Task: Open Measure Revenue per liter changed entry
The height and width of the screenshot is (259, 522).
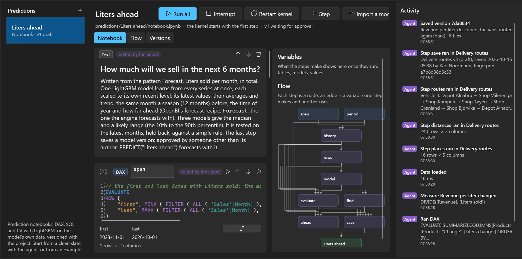Action: (x=458, y=201)
